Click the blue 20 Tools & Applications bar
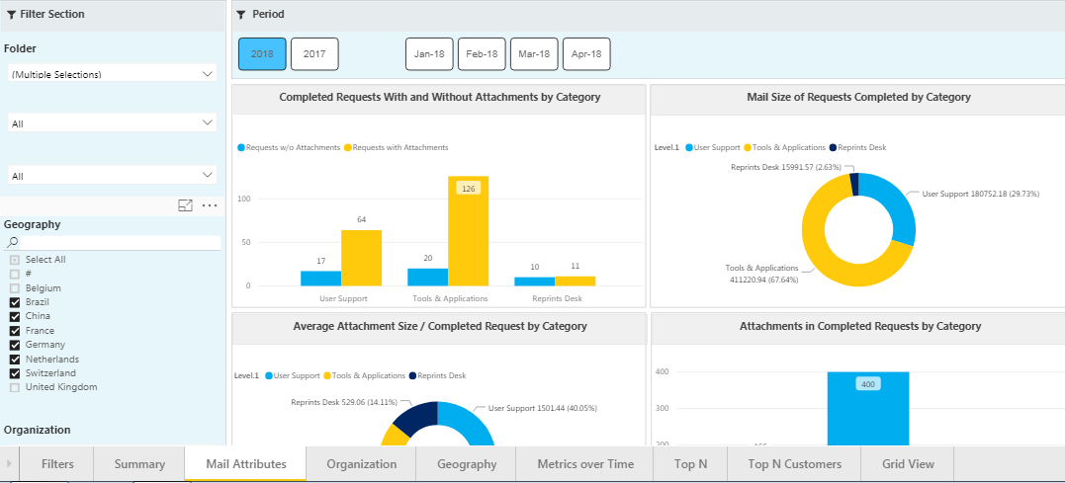This screenshot has height=483, width=1065. click(428, 277)
